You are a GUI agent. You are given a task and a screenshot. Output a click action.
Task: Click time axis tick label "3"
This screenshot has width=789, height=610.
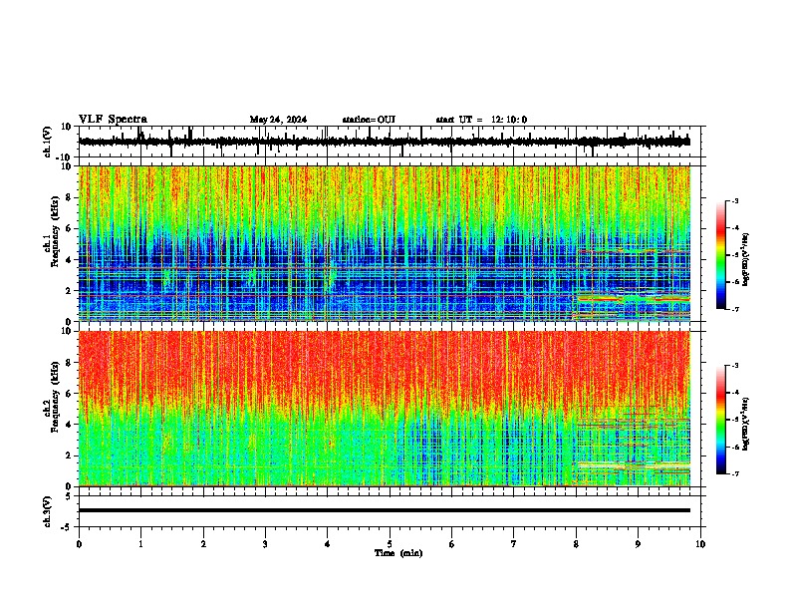[x=265, y=544]
